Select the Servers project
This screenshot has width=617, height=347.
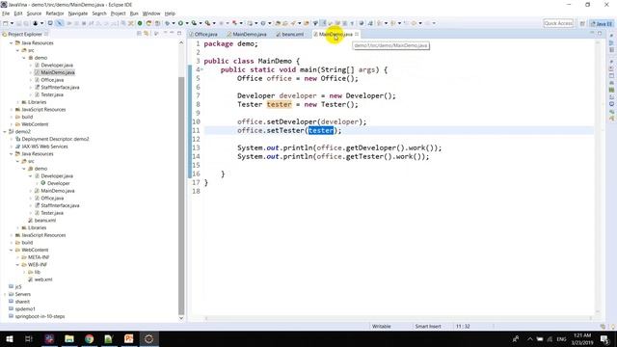22,294
